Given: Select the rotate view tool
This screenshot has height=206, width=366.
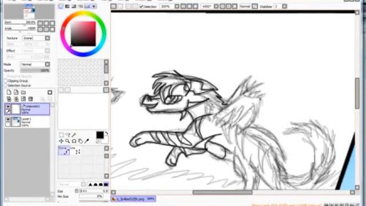Looking at the screenshot, I should tap(74, 141).
